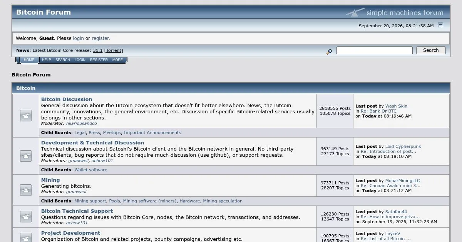This screenshot has height=242, width=462.
Task: Open the Mining board
Action: click(x=50, y=180)
